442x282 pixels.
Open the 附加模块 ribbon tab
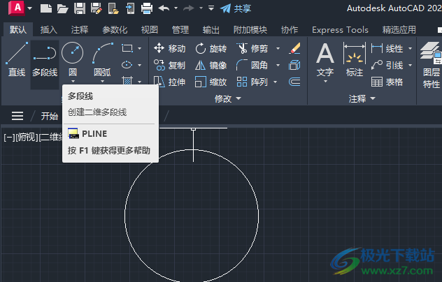[x=250, y=29]
